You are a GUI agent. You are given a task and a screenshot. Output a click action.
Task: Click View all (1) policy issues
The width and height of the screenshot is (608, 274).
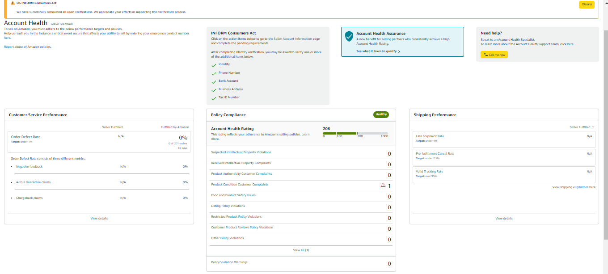point(301,250)
